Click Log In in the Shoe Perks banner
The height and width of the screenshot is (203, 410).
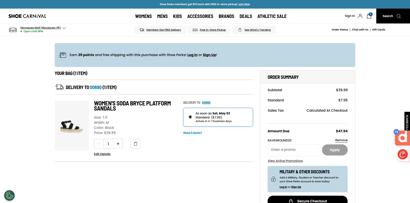(192, 55)
